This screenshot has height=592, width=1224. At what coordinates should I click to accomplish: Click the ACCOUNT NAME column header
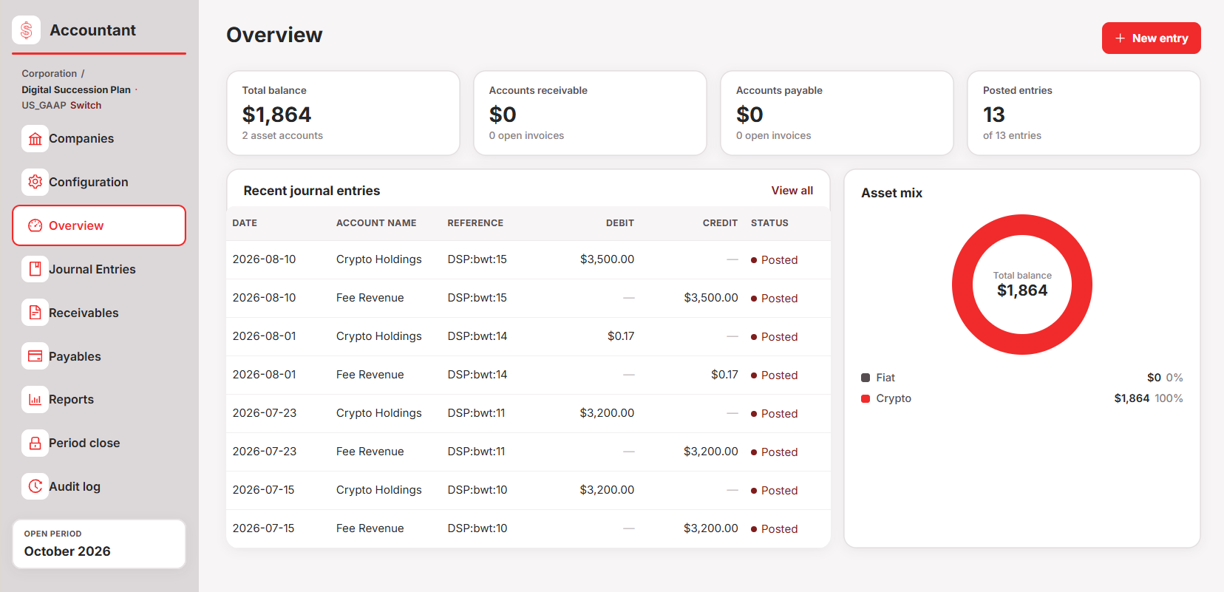pos(376,223)
